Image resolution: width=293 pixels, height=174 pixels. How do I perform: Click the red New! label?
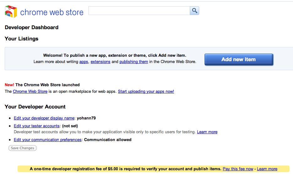[x=9, y=85]
